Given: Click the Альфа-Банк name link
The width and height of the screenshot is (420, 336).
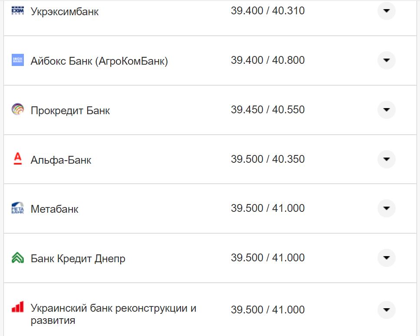Looking at the screenshot, I should (61, 159).
